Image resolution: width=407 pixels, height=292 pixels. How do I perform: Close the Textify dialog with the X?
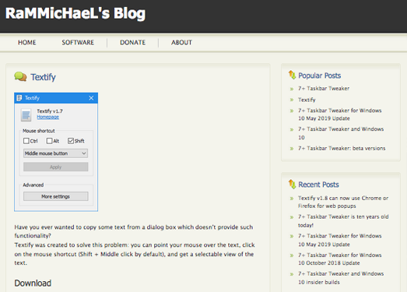91,98
